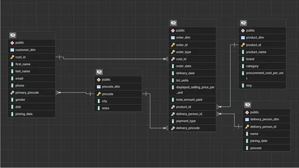Click table icon beside pincode_dim name
Viewport: 299px width, 168px height.
click(x=98, y=87)
